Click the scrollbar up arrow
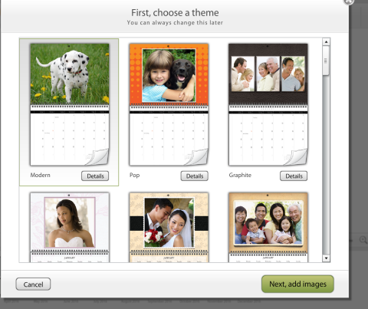The height and width of the screenshot is (309, 368). click(x=326, y=41)
